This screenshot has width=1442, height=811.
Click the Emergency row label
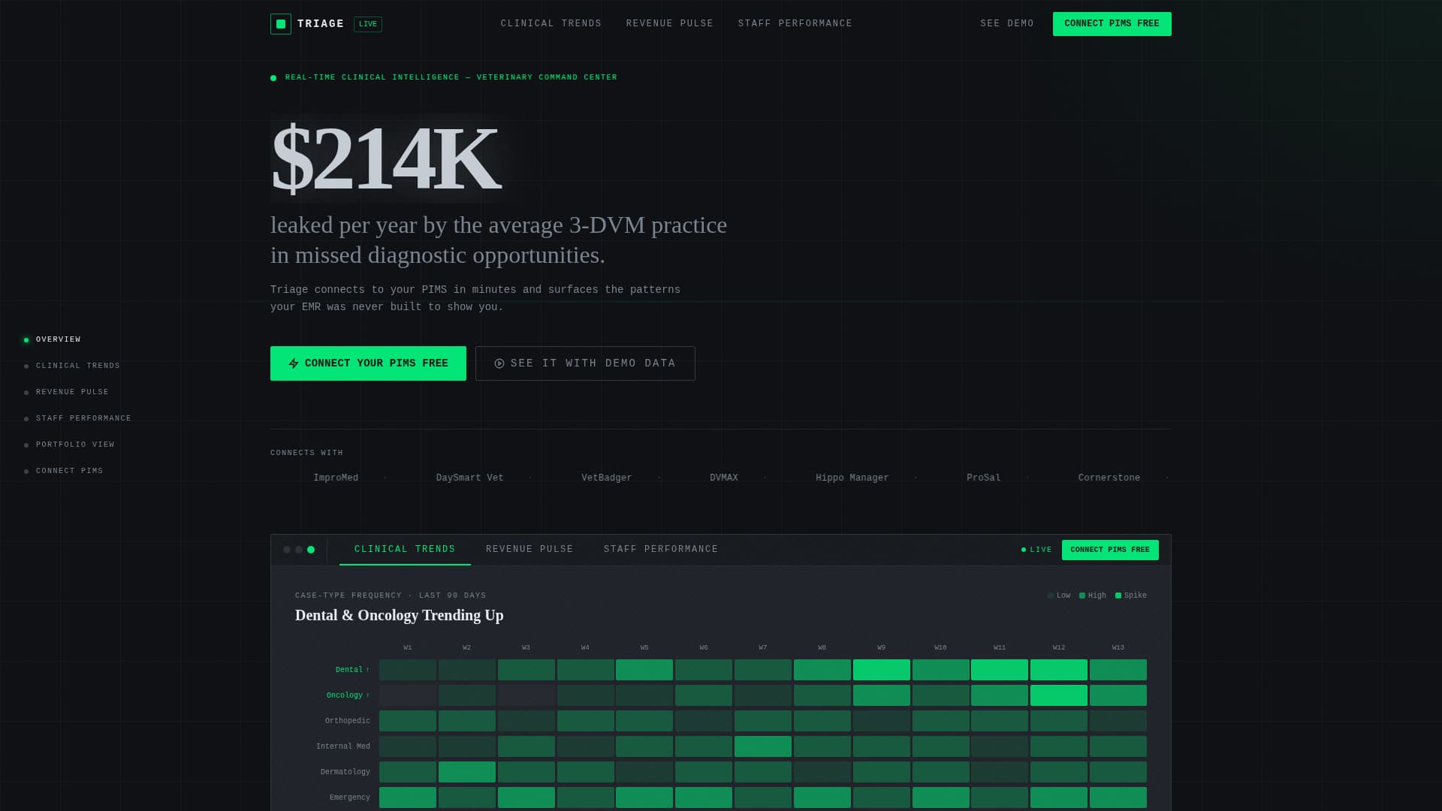[350, 797]
